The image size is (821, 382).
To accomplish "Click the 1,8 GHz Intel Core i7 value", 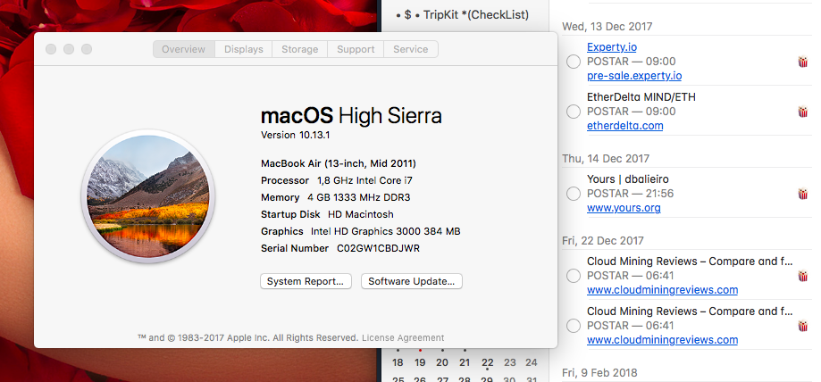I will click(365, 180).
